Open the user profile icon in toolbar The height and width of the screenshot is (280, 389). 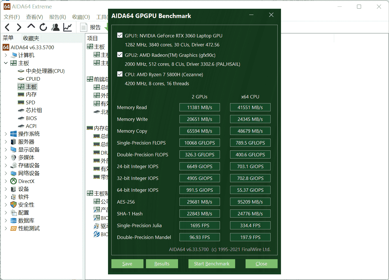[55, 27]
